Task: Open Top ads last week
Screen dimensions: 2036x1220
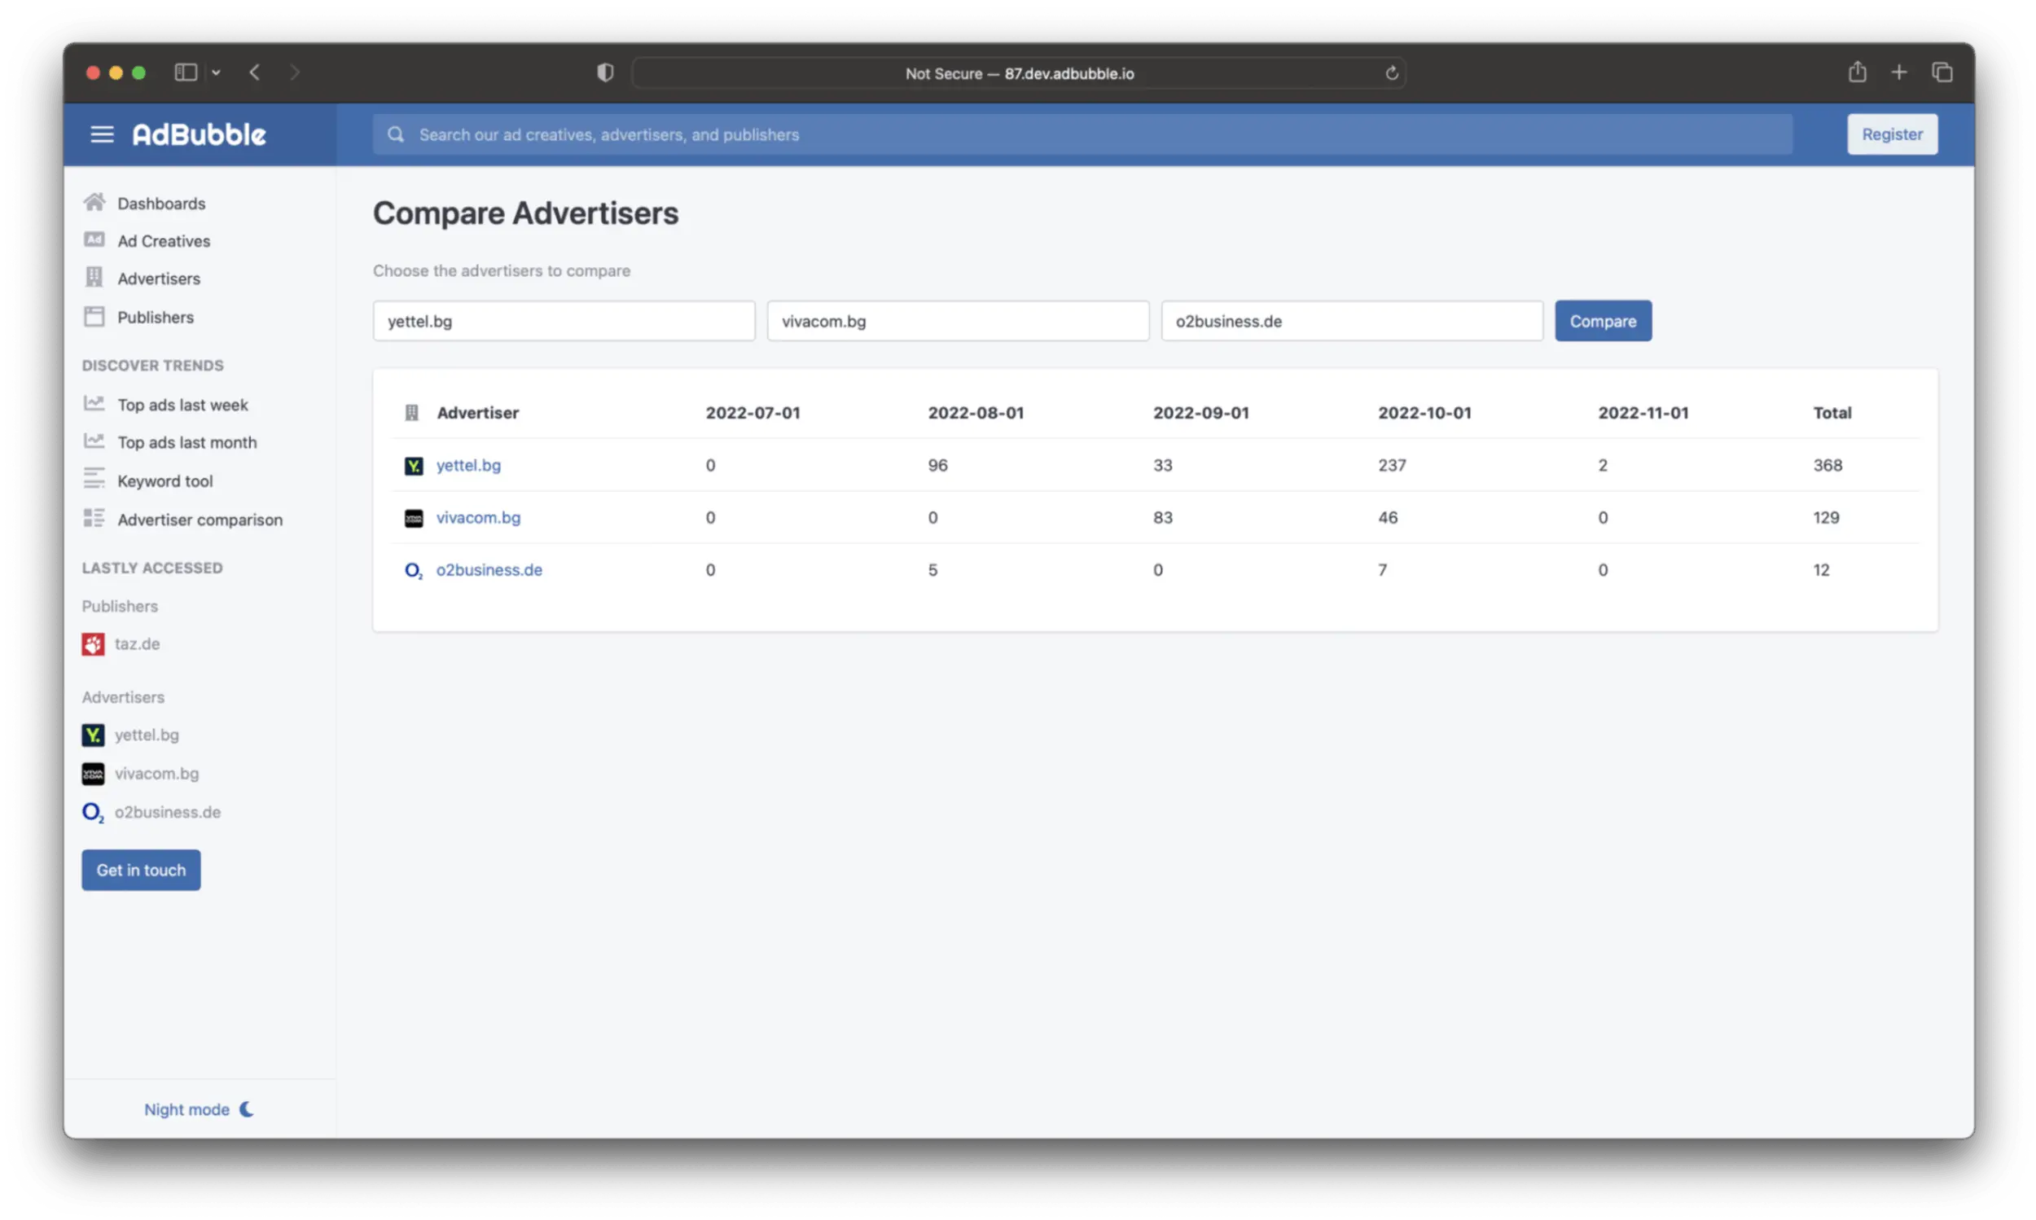Action: 182,405
